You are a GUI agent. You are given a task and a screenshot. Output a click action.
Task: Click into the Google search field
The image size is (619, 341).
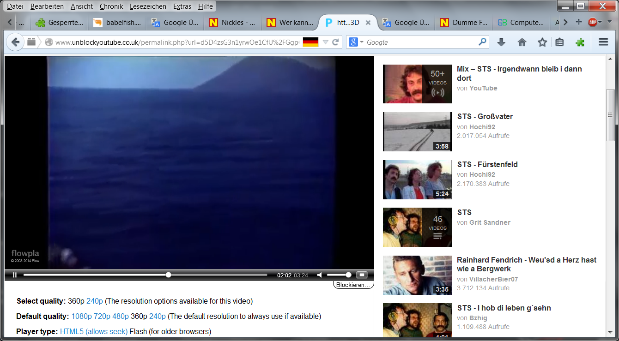421,42
